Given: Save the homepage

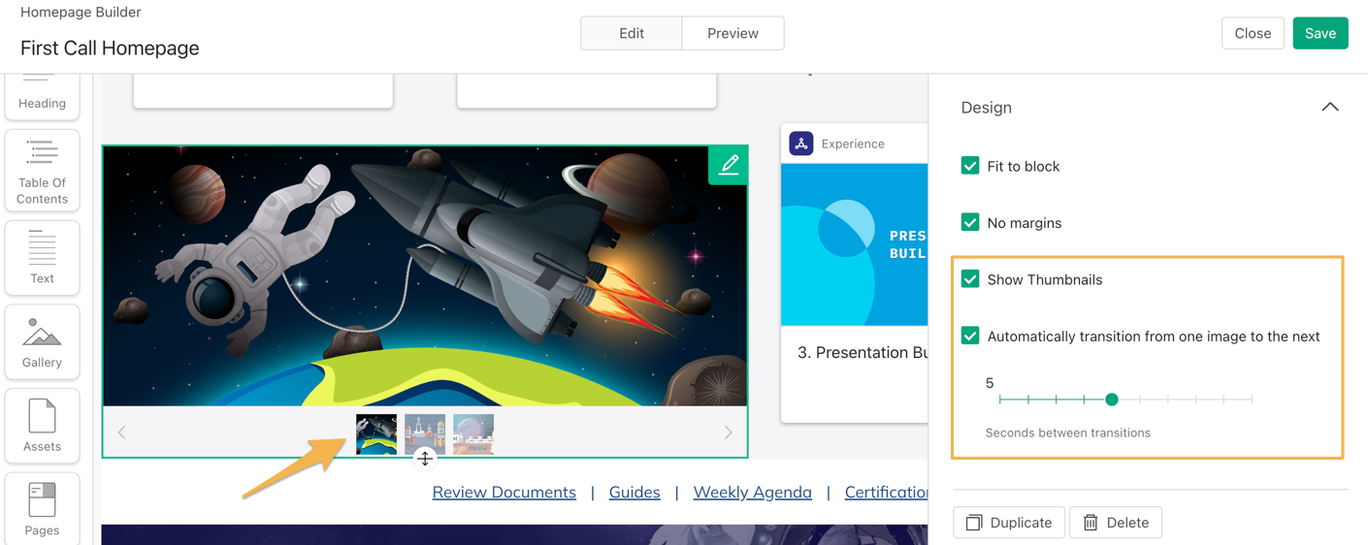Looking at the screenshot, I should pyautogui.click(x=1320, y=33).
